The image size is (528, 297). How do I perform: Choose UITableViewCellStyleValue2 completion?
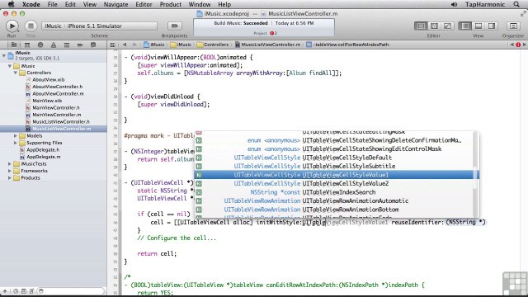(337, 183)
